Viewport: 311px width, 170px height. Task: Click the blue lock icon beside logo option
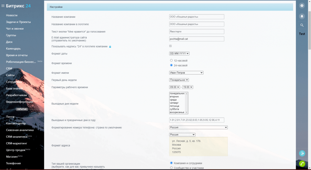pos(110,47)
